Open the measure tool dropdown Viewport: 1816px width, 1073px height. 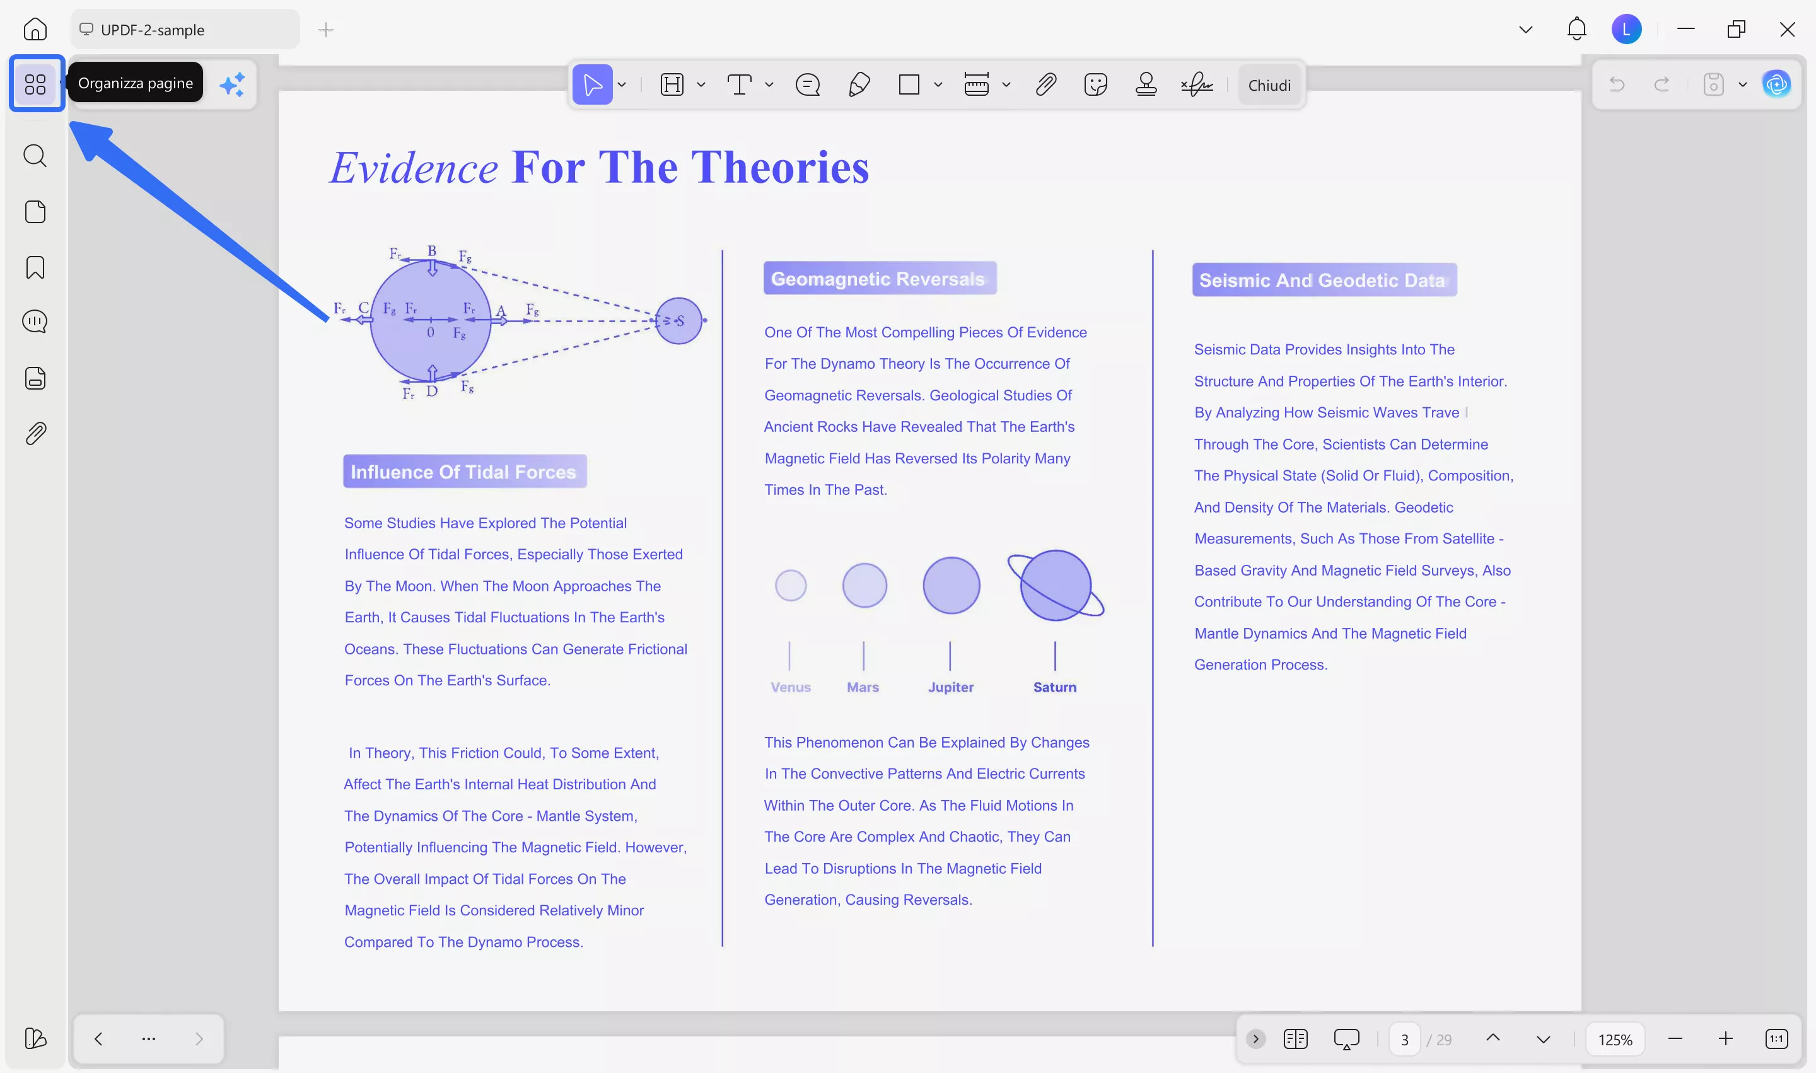pyautogui.click(x=1006, y=84)
